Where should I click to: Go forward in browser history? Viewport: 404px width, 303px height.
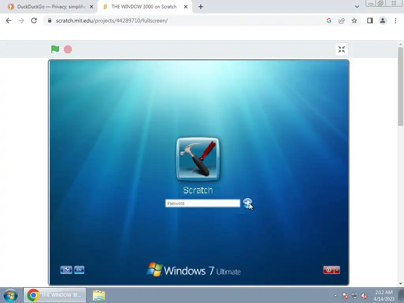[x=21, y=21]
